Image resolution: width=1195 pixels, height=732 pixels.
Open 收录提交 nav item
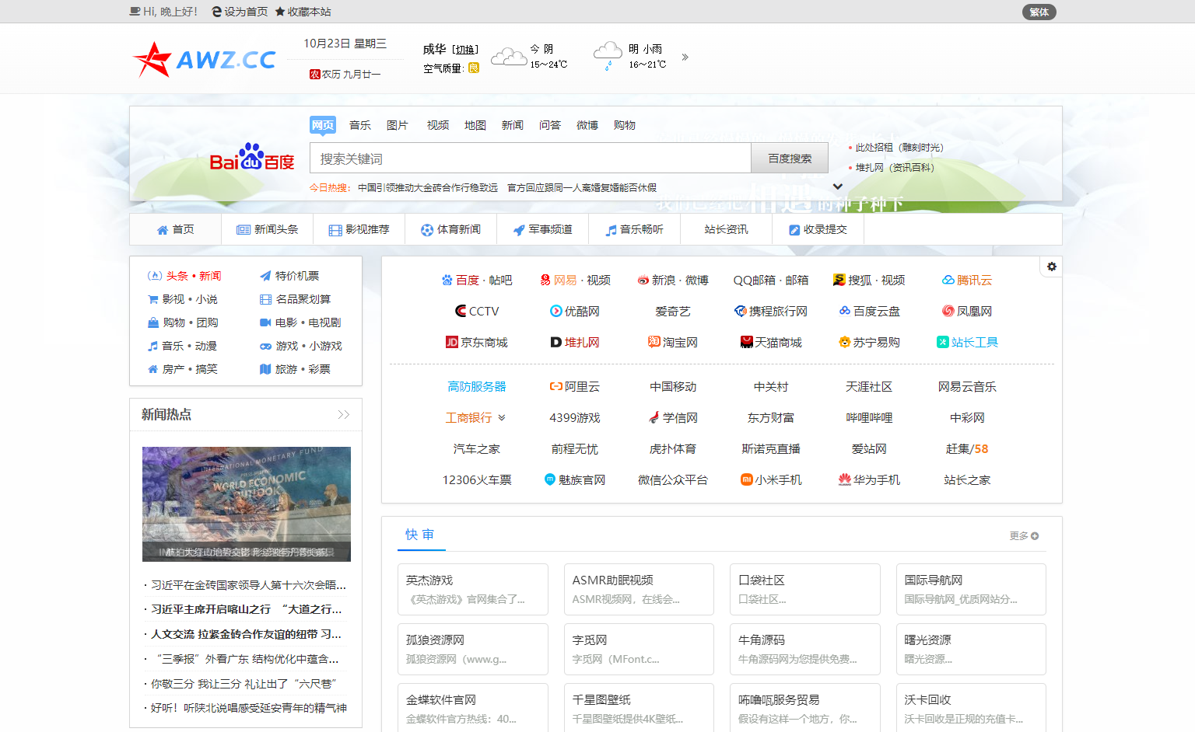[x=818, y=229]
